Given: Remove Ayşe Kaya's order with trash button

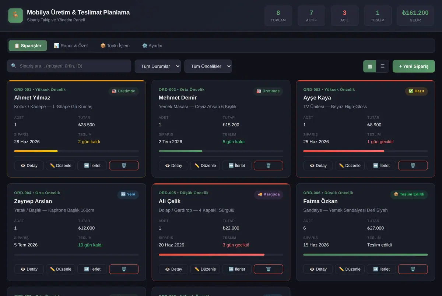Looking at the screenshot, I should 413,166.
